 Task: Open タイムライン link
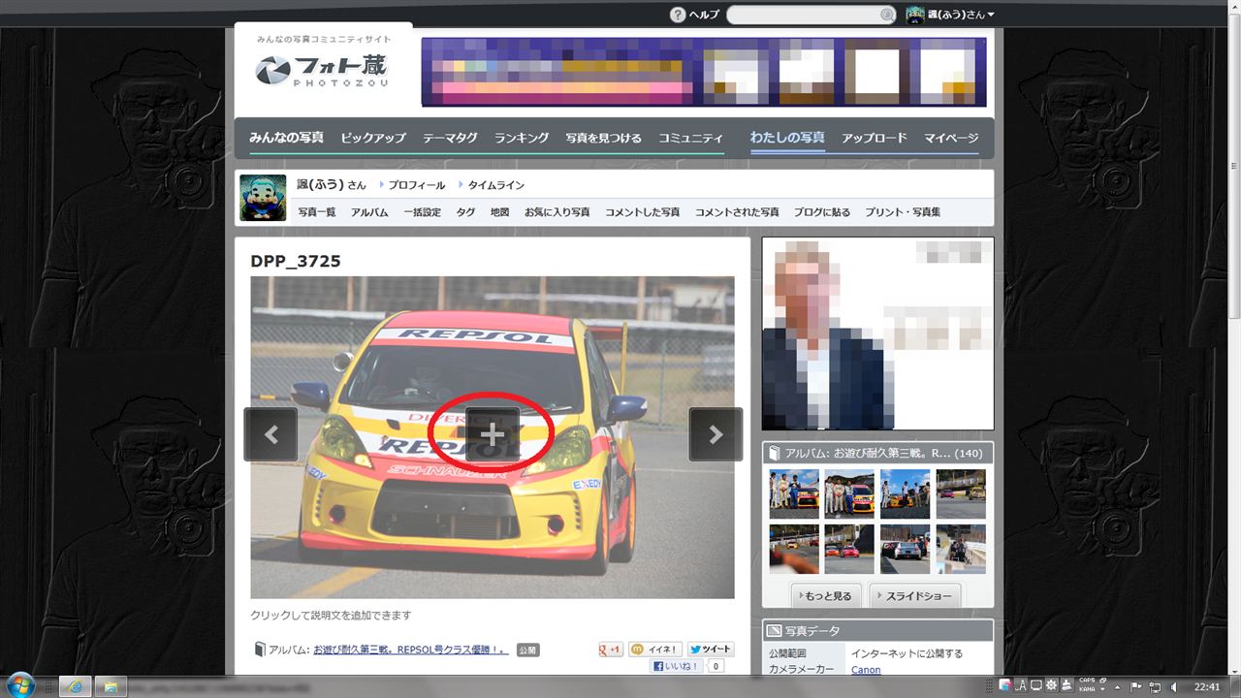coord(496,185)
